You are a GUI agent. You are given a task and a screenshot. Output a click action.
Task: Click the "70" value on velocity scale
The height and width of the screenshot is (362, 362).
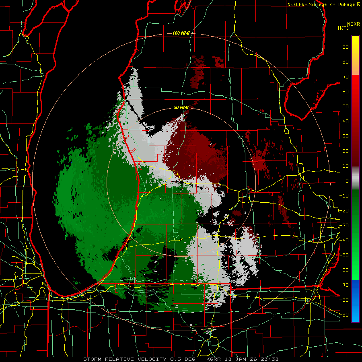(346, 77)
